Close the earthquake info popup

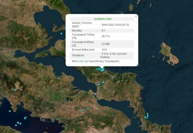pos(136,16)
